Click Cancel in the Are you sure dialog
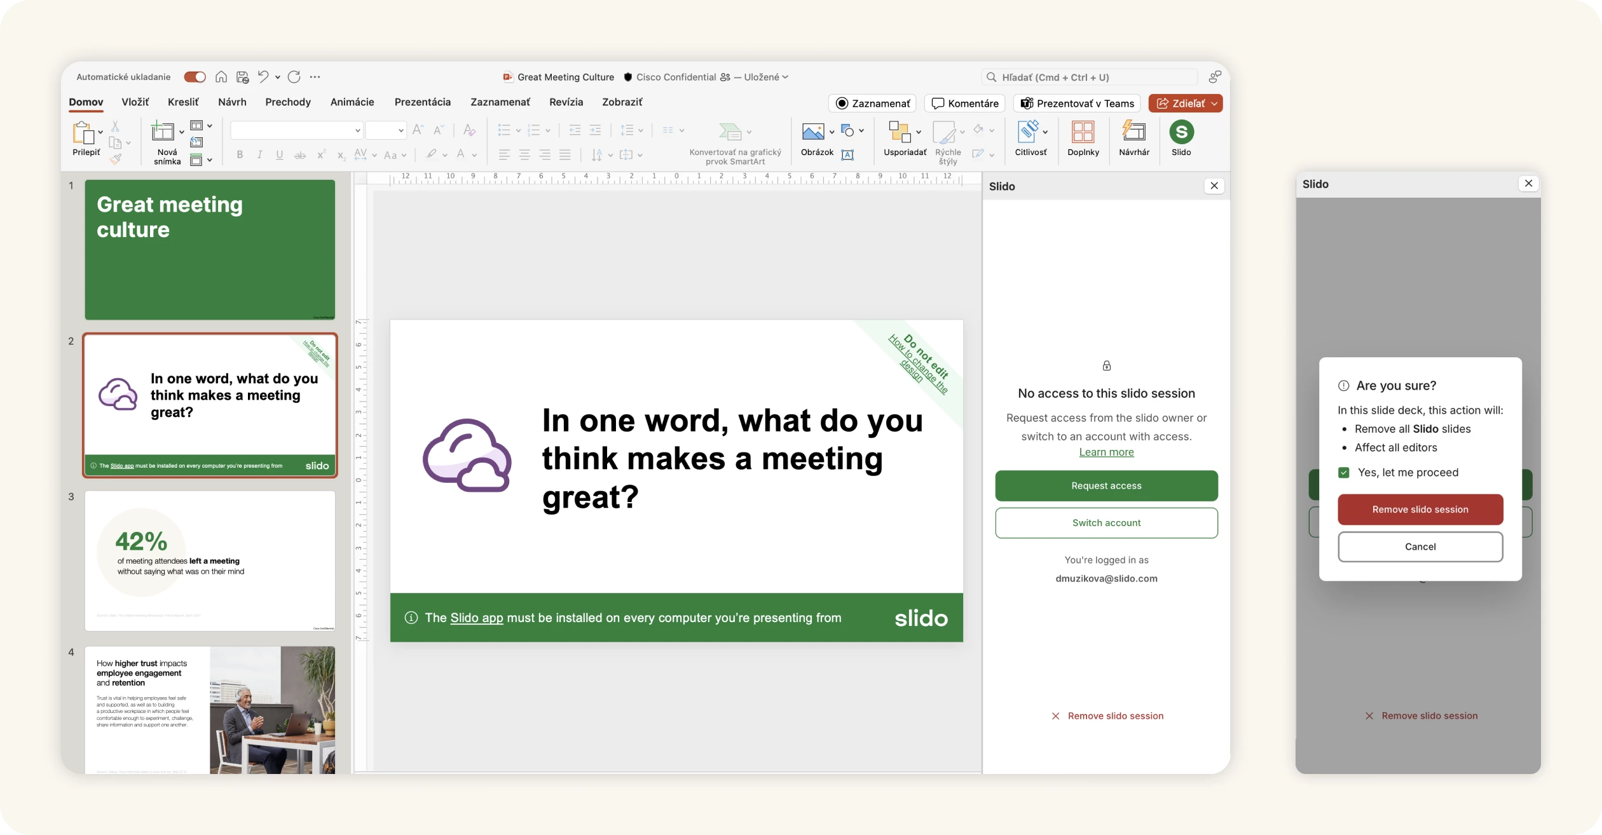 pyautogui.click(x=1420, y=546)
